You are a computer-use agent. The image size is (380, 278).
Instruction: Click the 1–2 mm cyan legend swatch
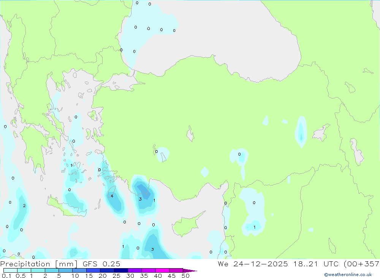tap(38, 270)
